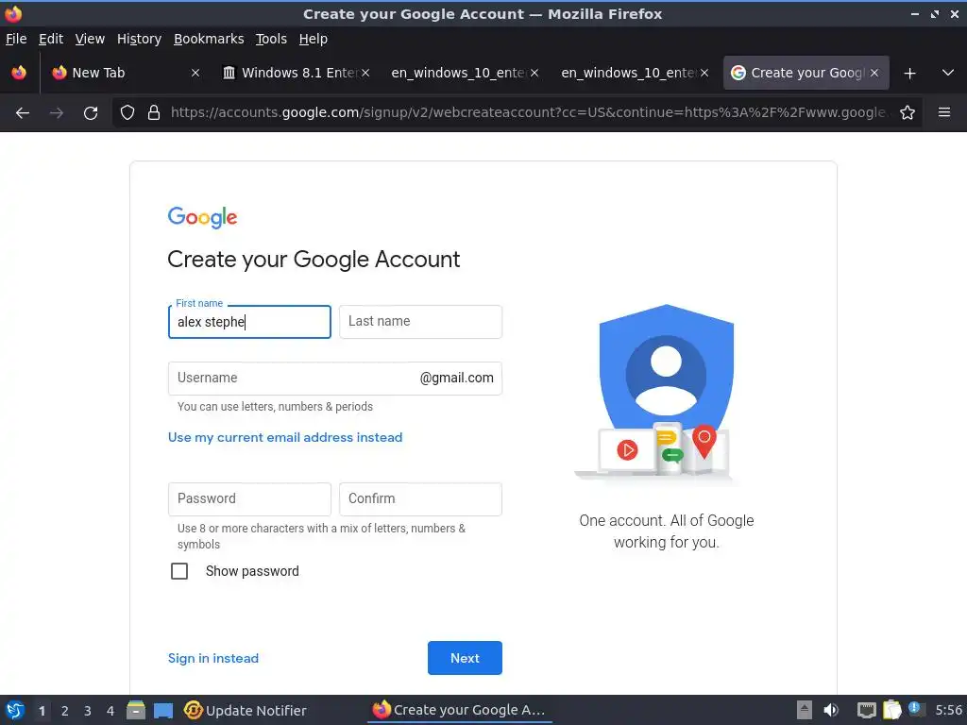
Task: Open the taskbar start menu icon
Action: pos(15,710)
